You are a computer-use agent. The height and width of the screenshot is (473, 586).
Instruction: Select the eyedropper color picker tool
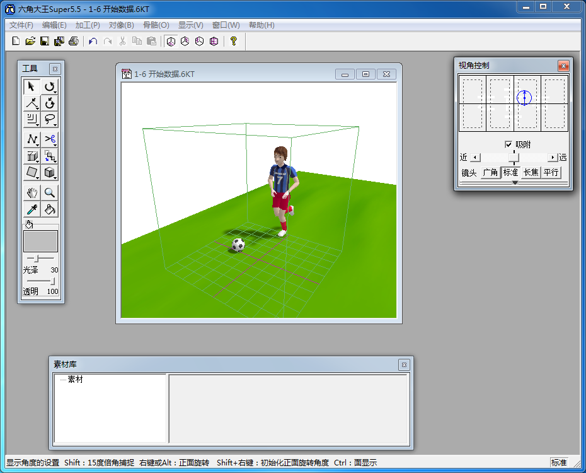point(32,209)
